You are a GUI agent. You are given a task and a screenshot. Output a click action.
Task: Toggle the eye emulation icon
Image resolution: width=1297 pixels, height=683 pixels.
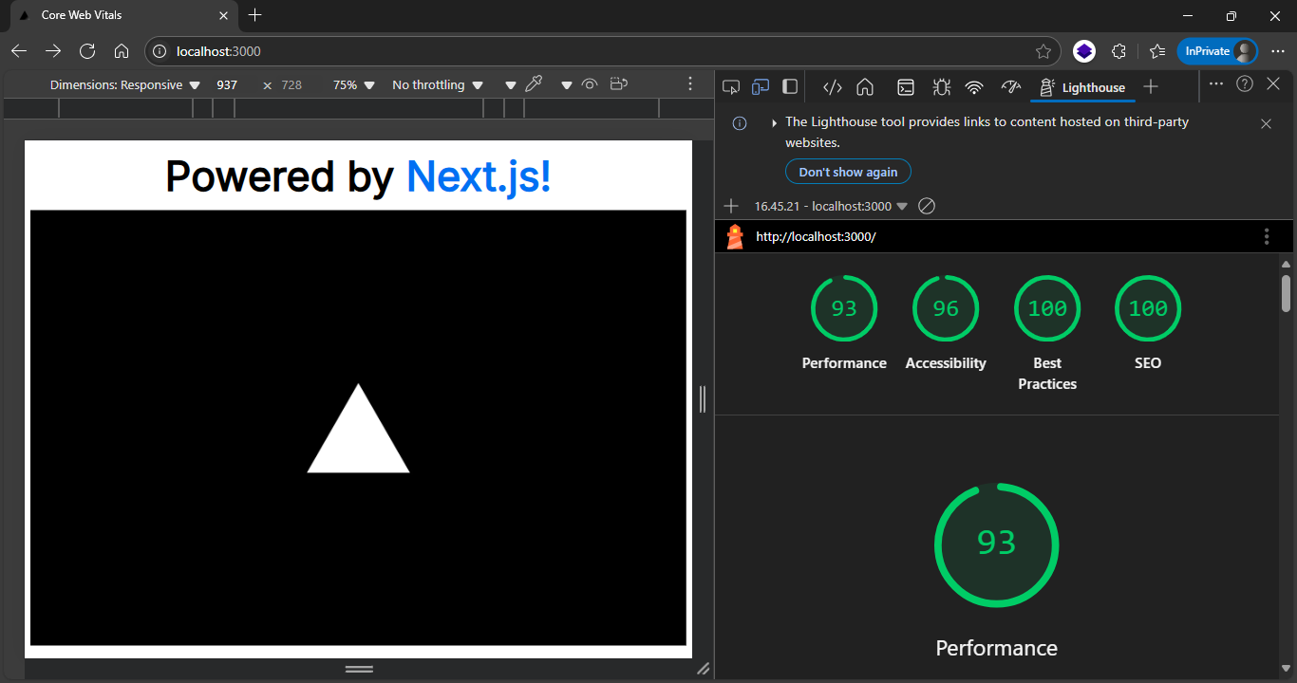[590, 84]
